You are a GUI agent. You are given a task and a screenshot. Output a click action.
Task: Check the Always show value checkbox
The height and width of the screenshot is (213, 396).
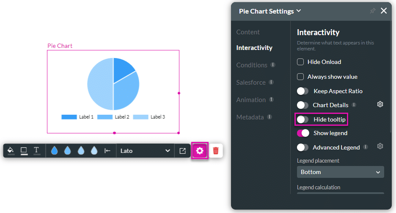[300, 77]
